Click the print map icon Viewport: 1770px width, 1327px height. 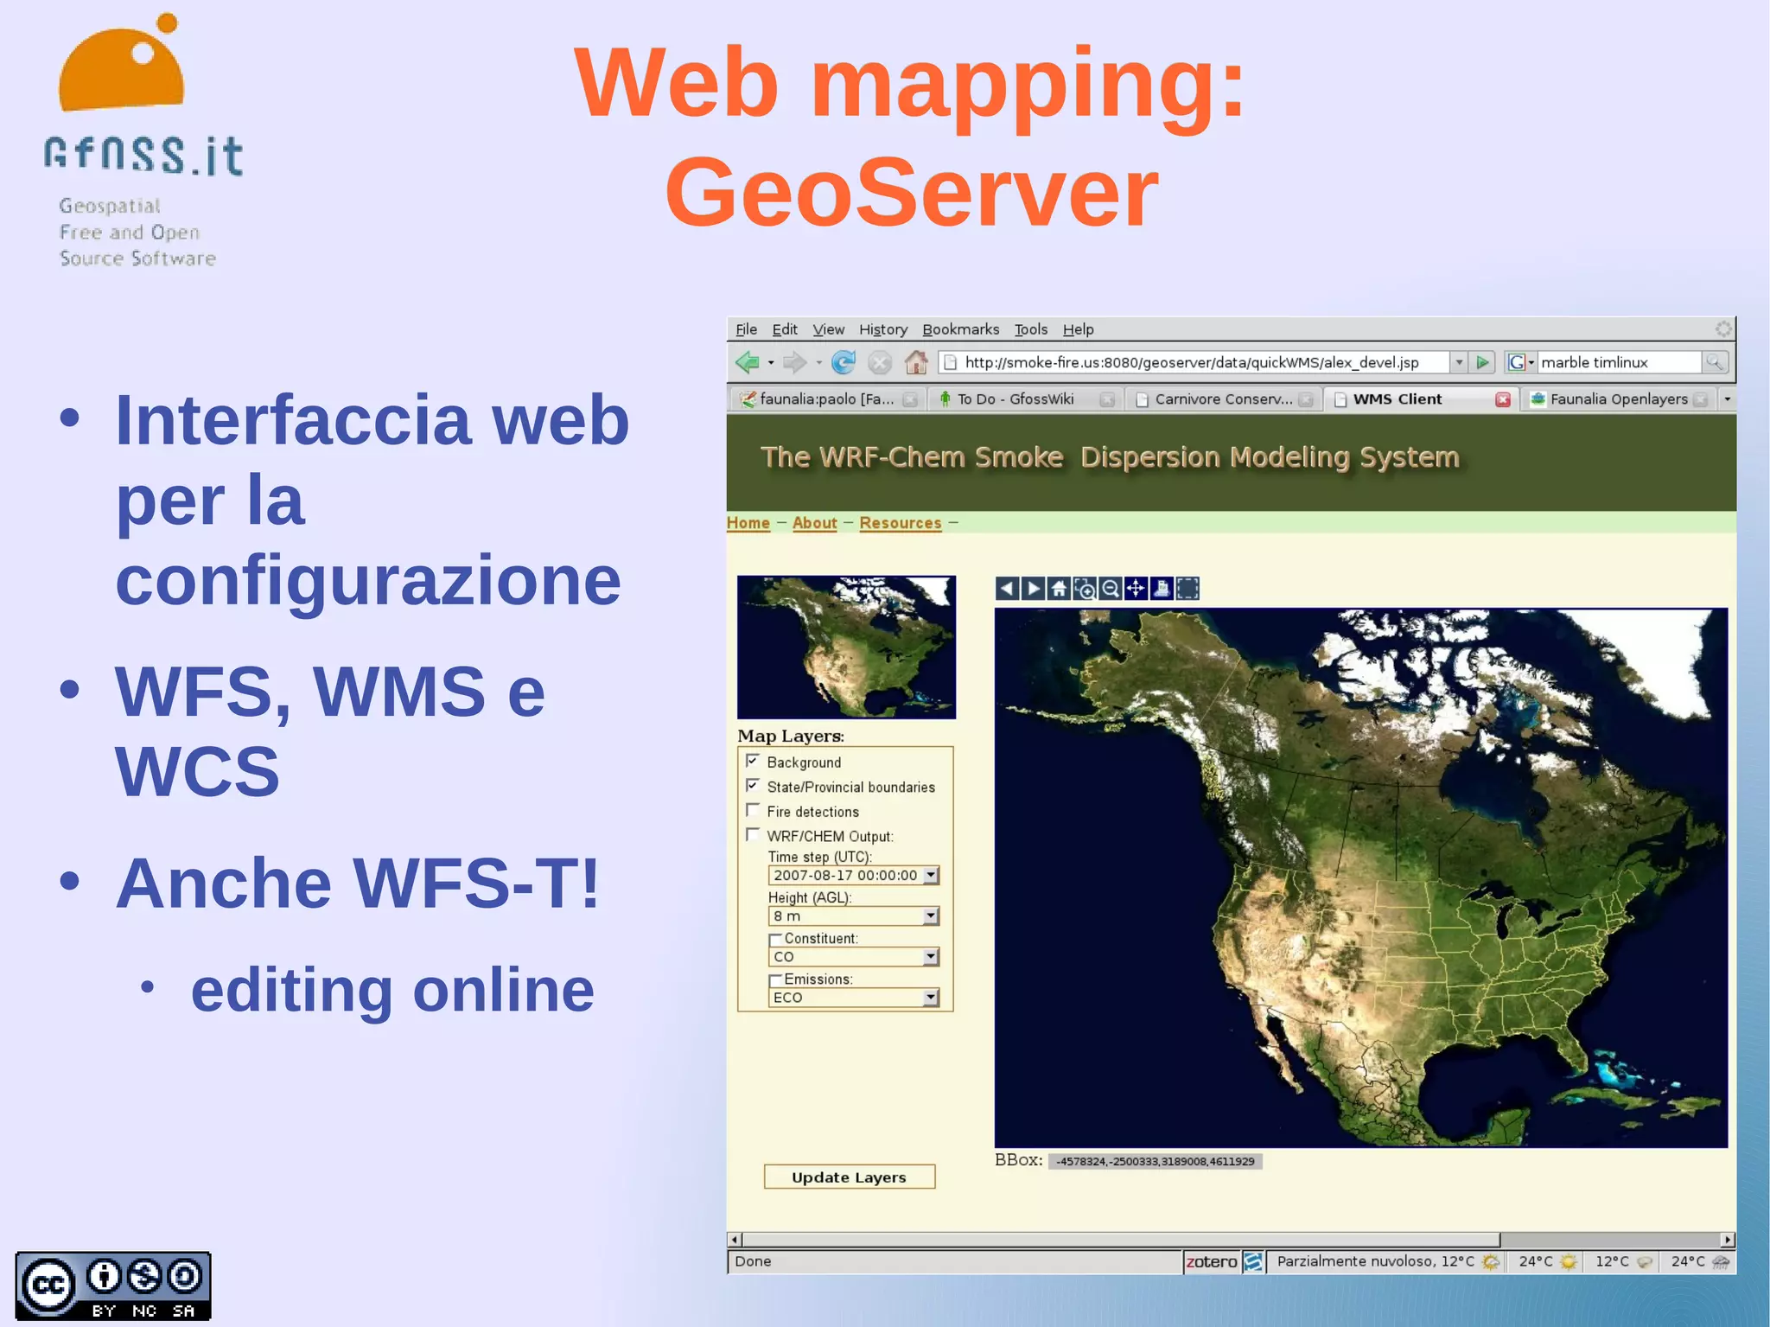1162,589
